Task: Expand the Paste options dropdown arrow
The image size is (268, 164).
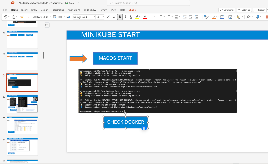Action: [17, 17]
